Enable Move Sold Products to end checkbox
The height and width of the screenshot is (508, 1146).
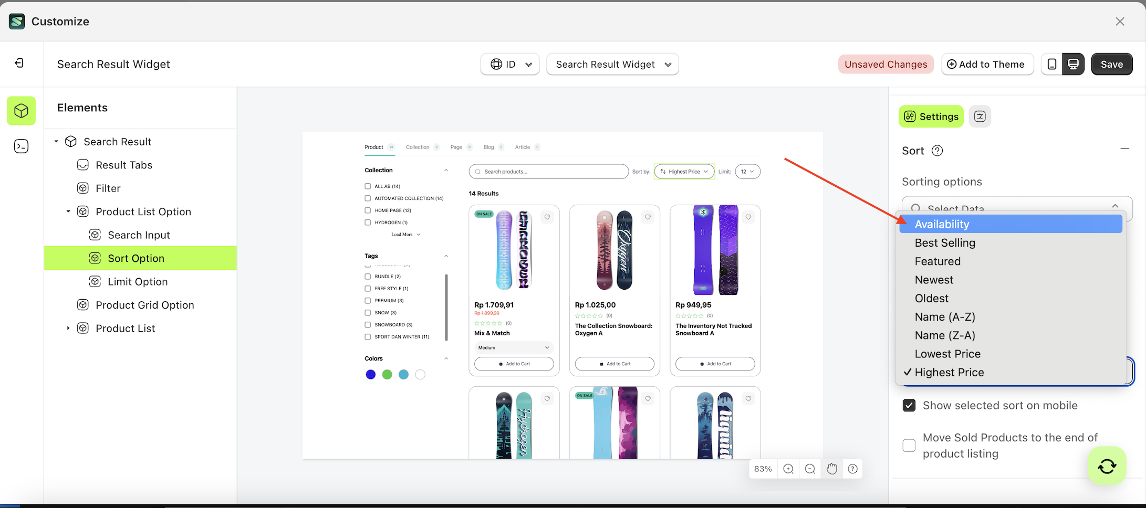(x=909, y=446)
